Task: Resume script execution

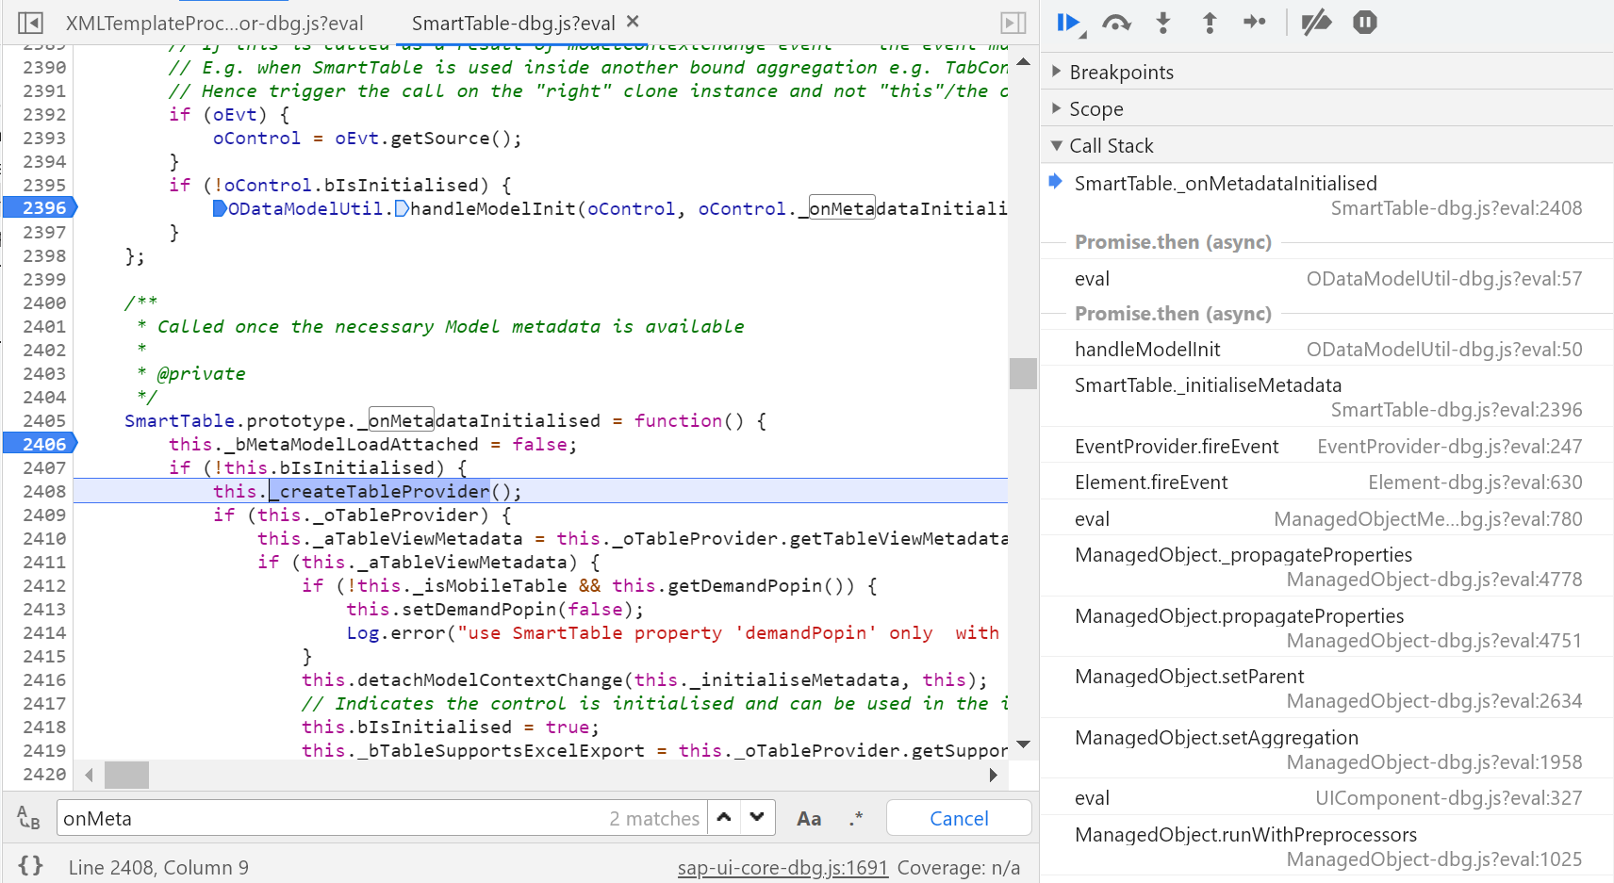Action: pyautogui.click(x=1068, y=23)
